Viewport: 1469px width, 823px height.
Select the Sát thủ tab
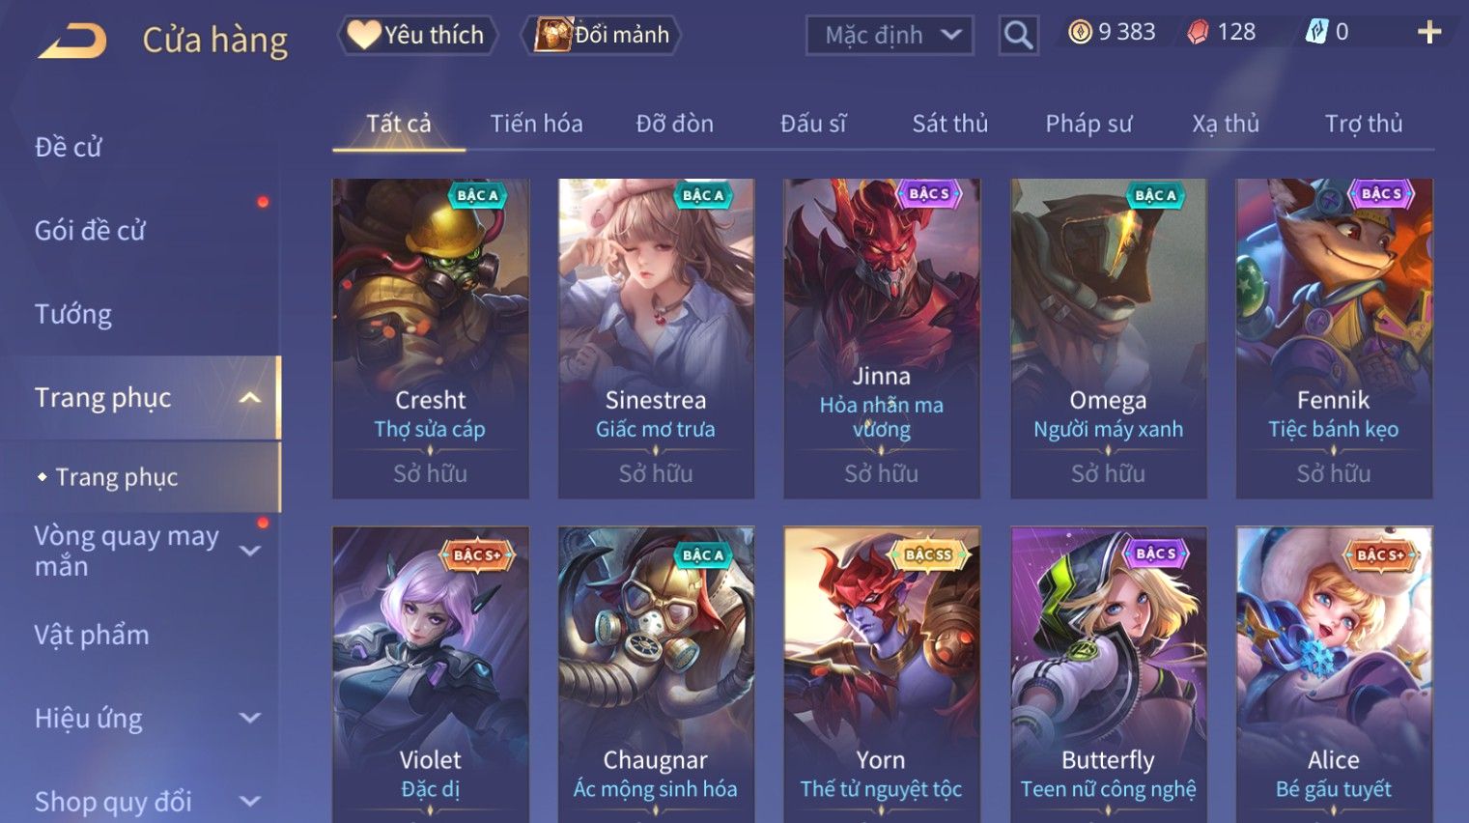[950, 124]
